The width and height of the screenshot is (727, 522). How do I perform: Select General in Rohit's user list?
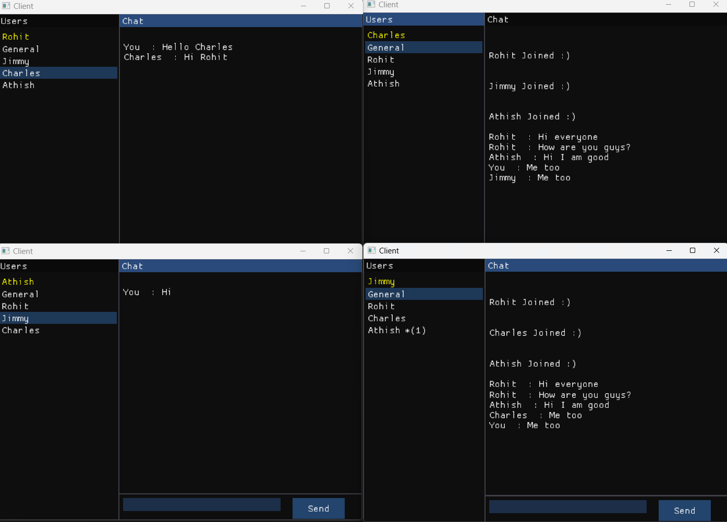tap(58, 49)
